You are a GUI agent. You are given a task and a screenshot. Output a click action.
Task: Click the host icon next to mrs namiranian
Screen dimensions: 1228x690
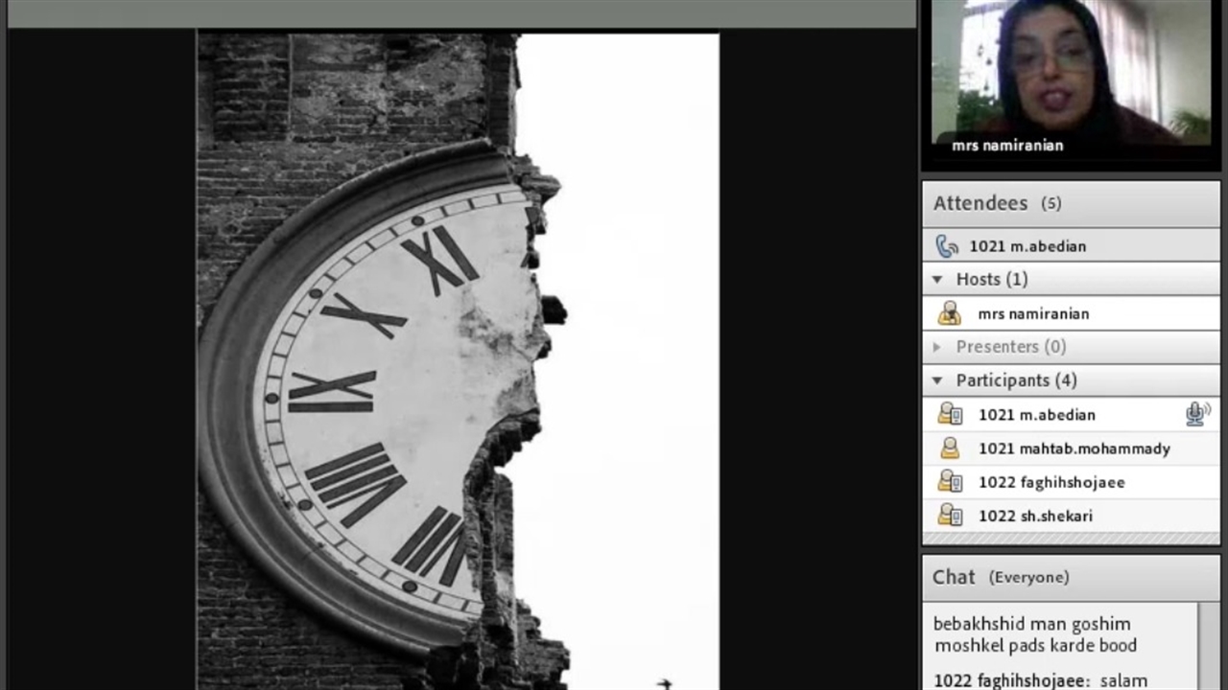pos(950,313)
